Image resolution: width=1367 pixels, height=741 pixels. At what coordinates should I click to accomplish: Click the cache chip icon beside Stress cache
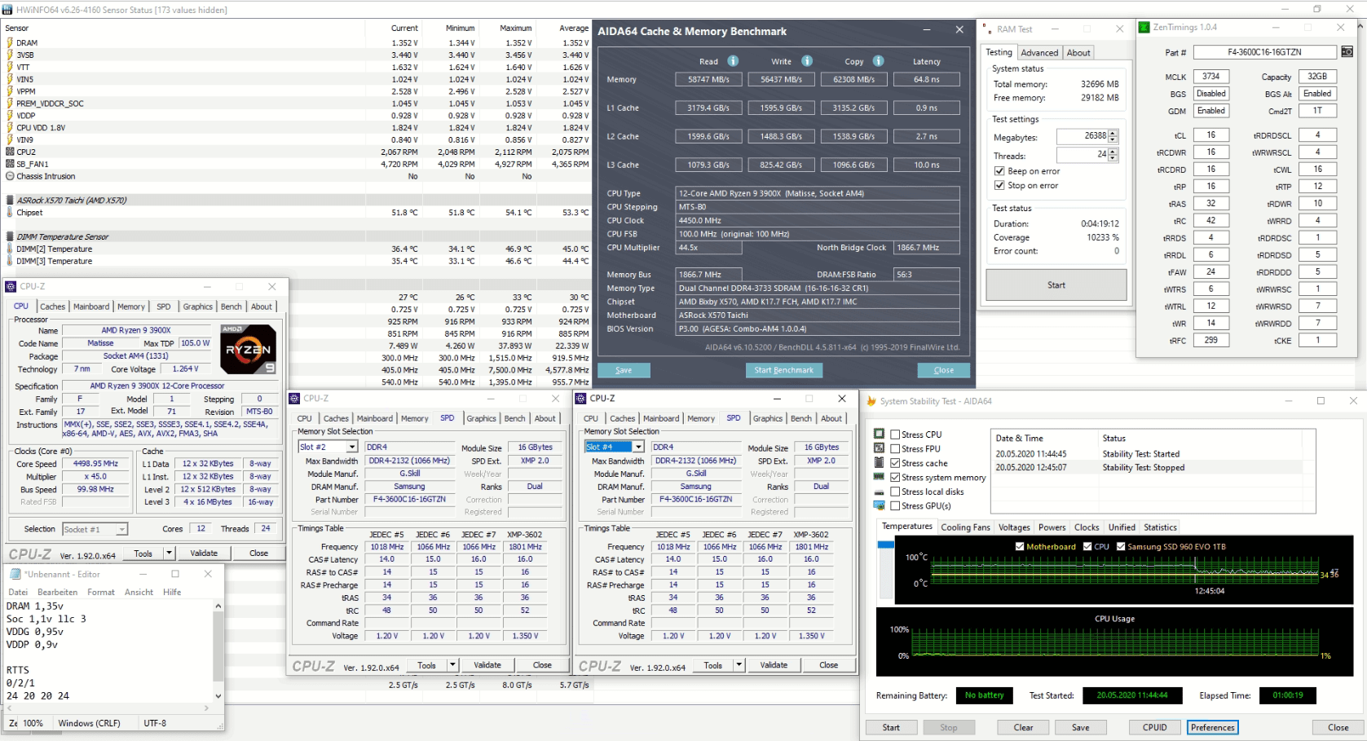(879, 462)
